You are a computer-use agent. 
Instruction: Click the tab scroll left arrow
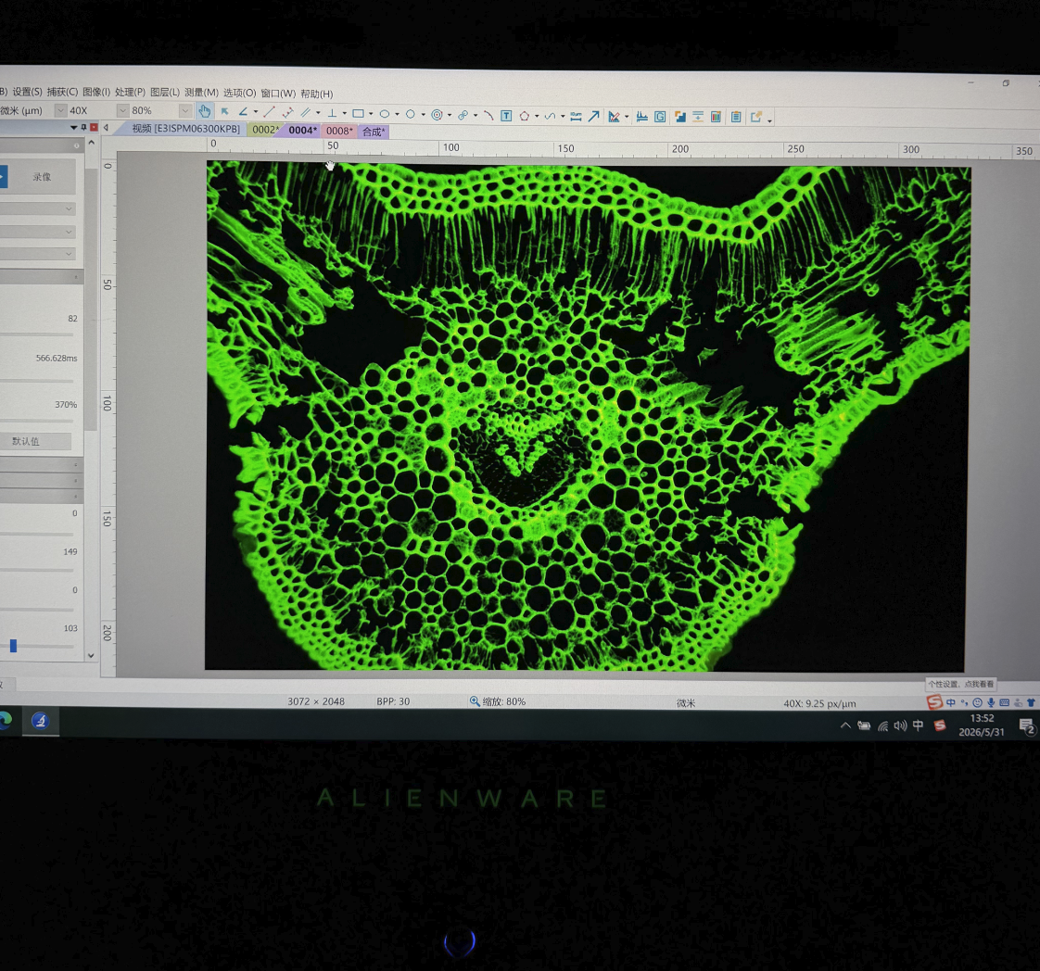point(106,127)
